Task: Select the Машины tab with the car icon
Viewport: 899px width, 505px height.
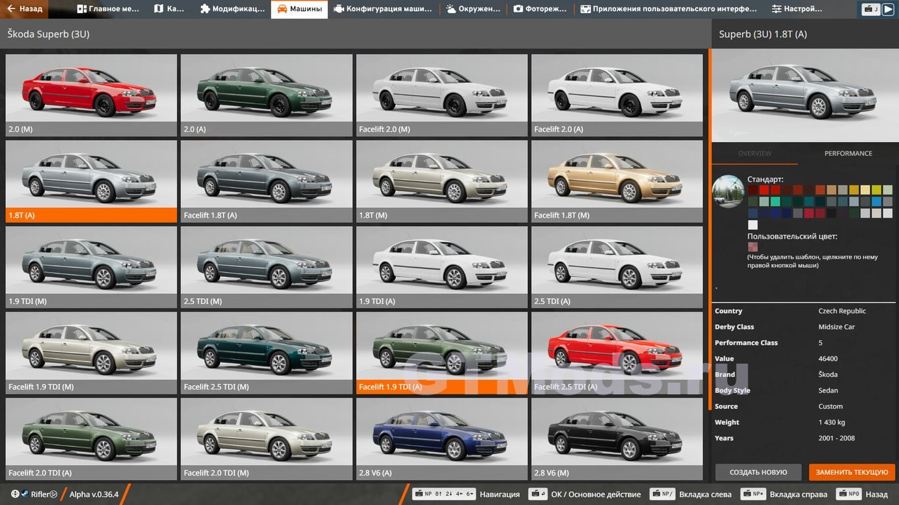Action: [x=299, y=9]
